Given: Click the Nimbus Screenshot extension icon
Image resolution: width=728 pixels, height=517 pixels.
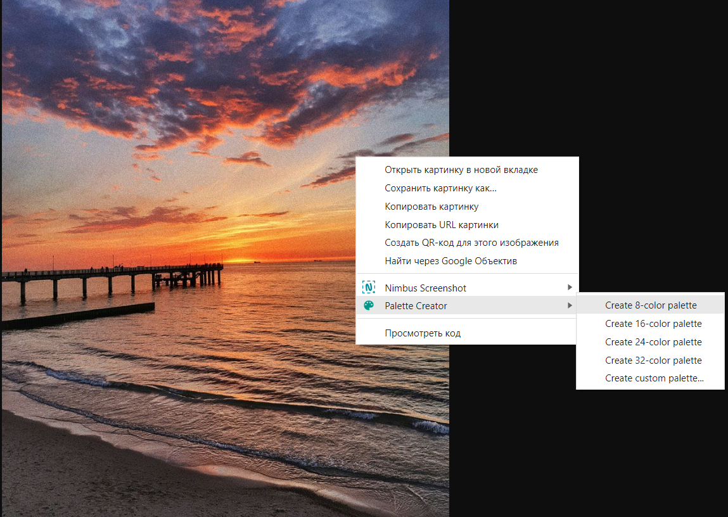Looking at the screenshot, I should click(x=369, y=288).
